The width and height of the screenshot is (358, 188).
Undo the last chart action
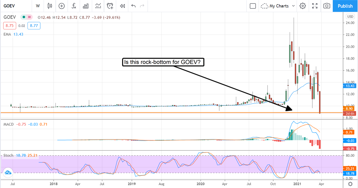[133, 6]
